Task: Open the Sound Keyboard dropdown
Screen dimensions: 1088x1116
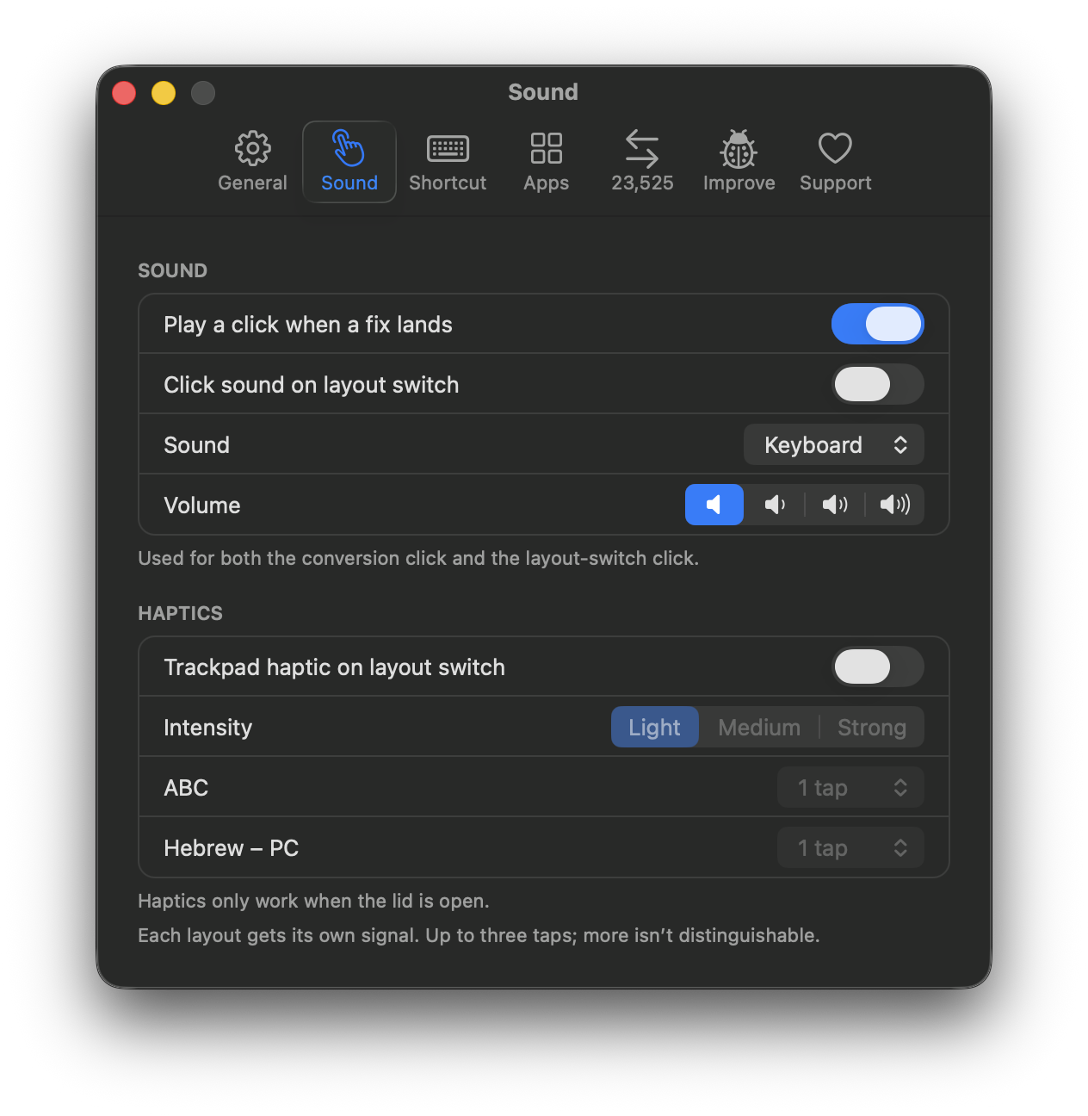Action: [x=833, y=444]
